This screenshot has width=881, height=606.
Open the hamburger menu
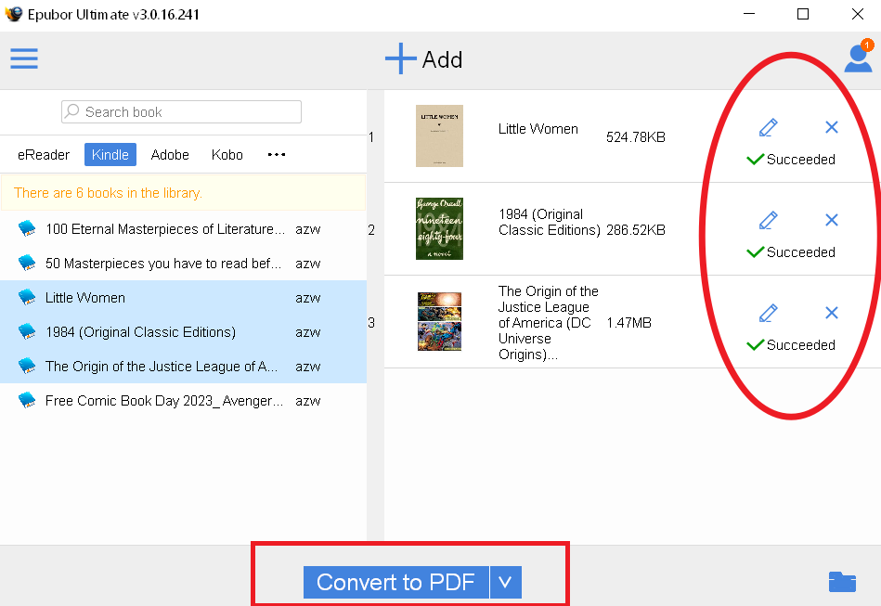24,58
